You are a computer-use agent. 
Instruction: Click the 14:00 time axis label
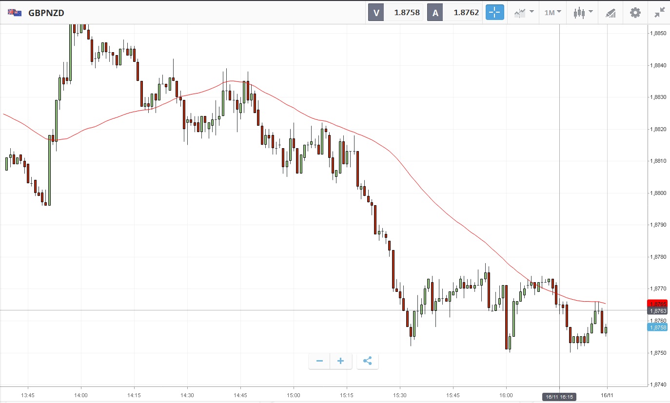tap(81, 395)
